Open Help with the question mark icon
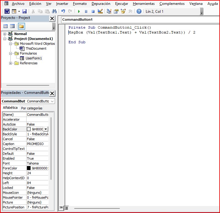This screenshot has height=213, width=220. pyautogui.click(x=139, y=12)
